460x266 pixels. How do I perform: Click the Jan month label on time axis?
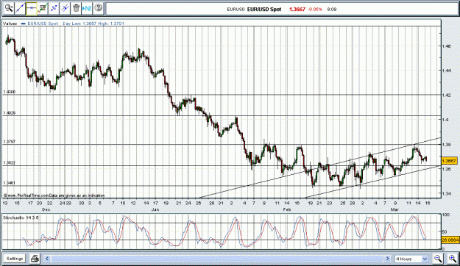coord(155,209)
